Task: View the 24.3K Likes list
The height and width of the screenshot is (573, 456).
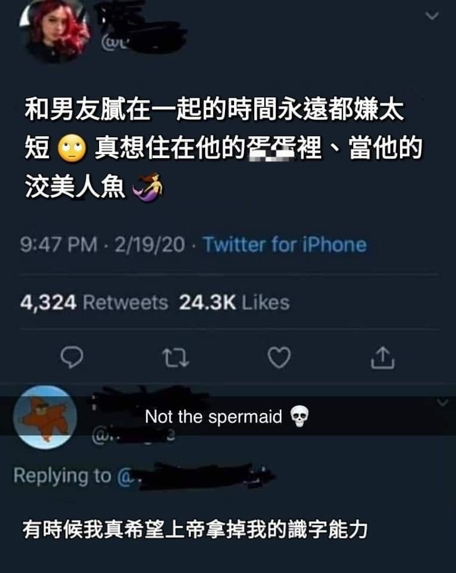Action: click(234, 303)
